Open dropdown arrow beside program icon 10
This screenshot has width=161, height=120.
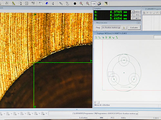click(46, 114)
